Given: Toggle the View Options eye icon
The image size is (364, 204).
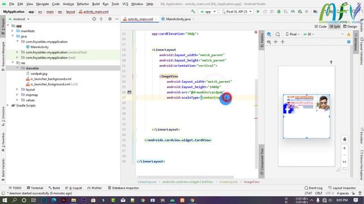Looking at the screenshot, I should point(269,42).
